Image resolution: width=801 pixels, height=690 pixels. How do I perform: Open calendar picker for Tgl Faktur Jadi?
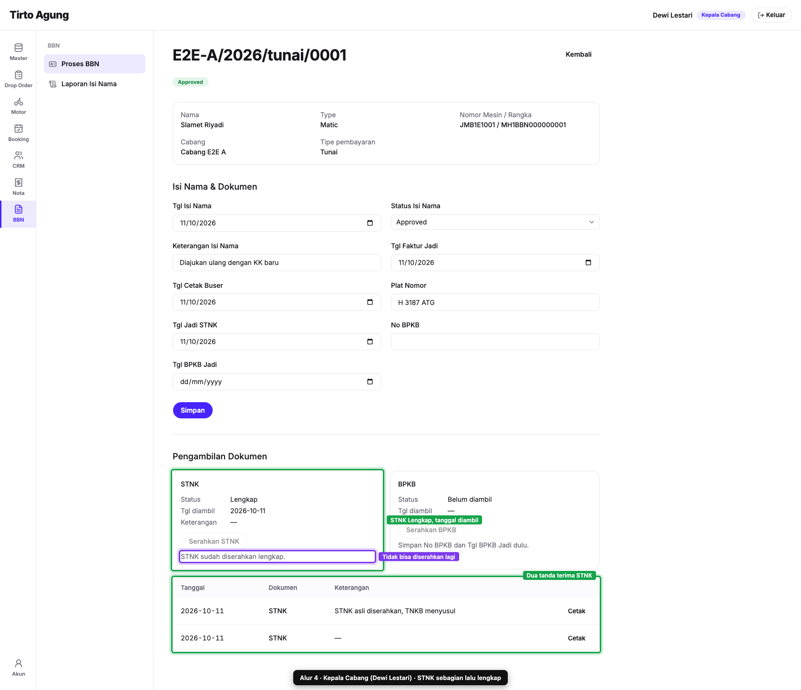pyautogui.click(x=588, y=263)
